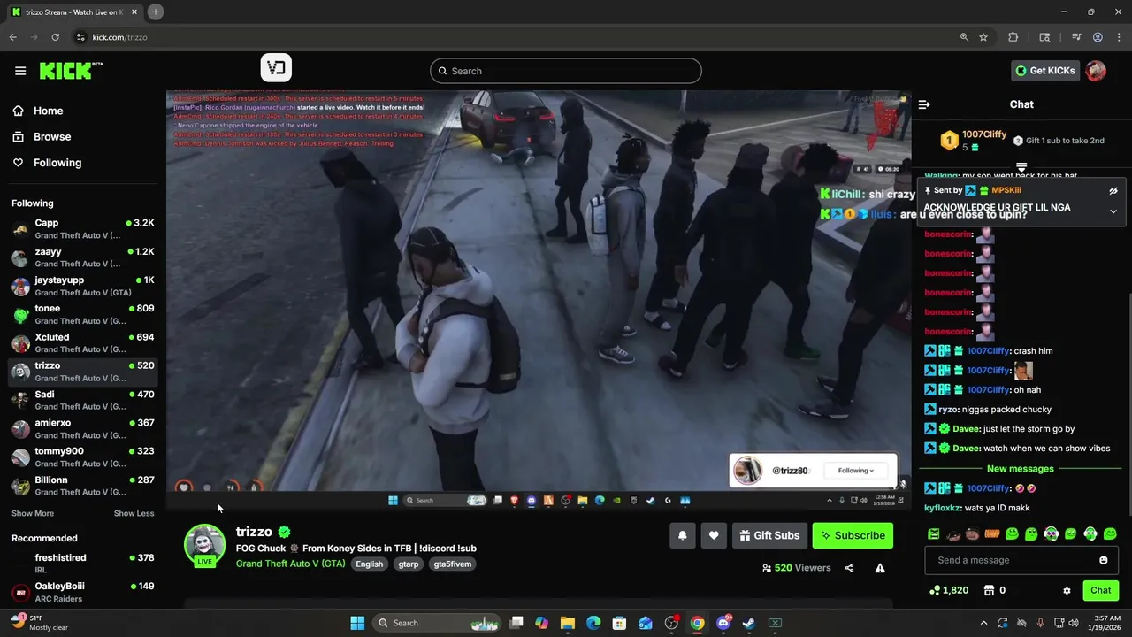Open the channel points 1,820 balance
The image size is (1132, 637).
[x=949, y=590]
